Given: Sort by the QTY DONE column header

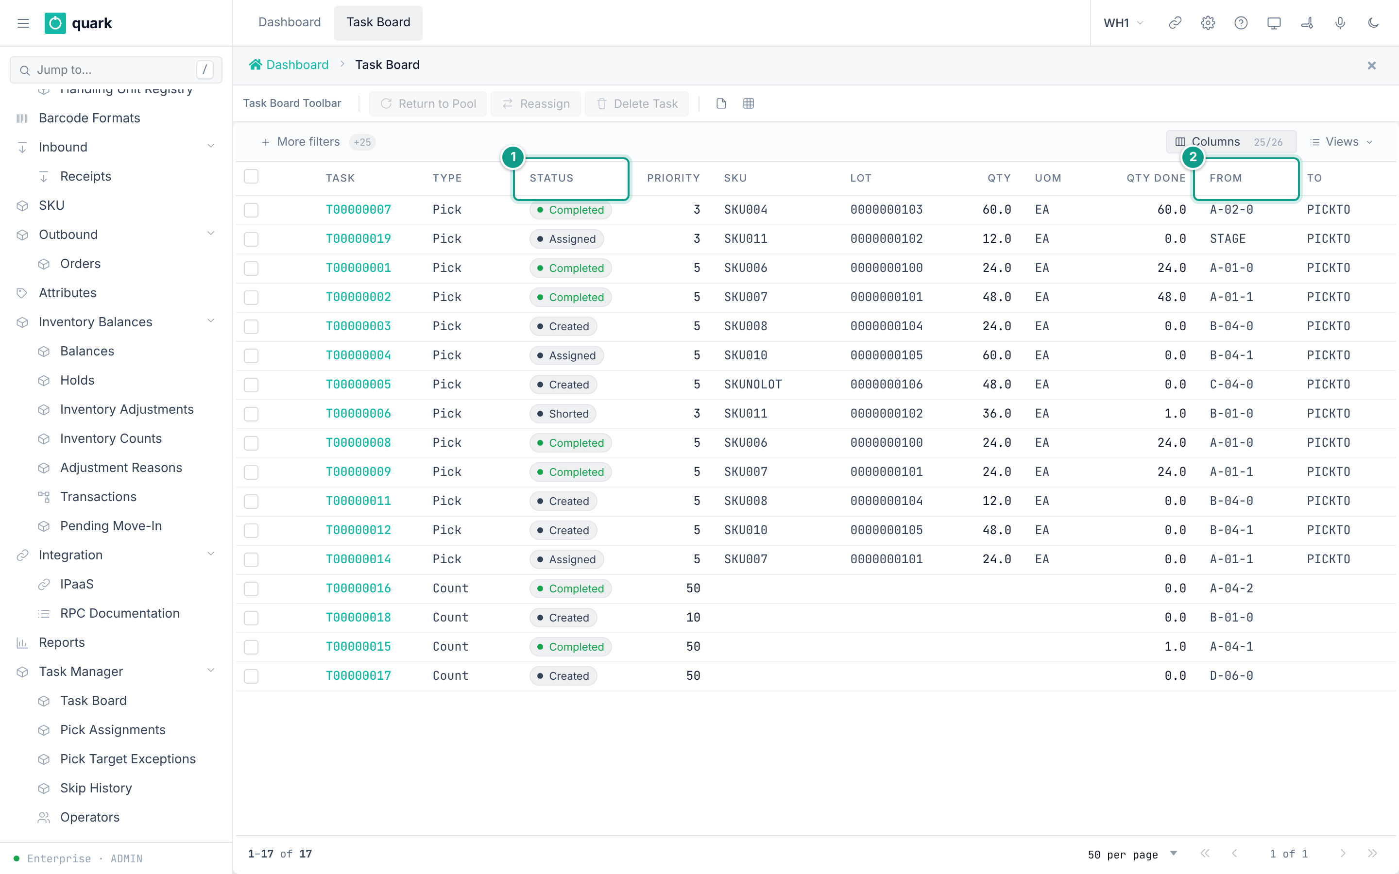Looking at the screenshot, I should (1156, 178).
